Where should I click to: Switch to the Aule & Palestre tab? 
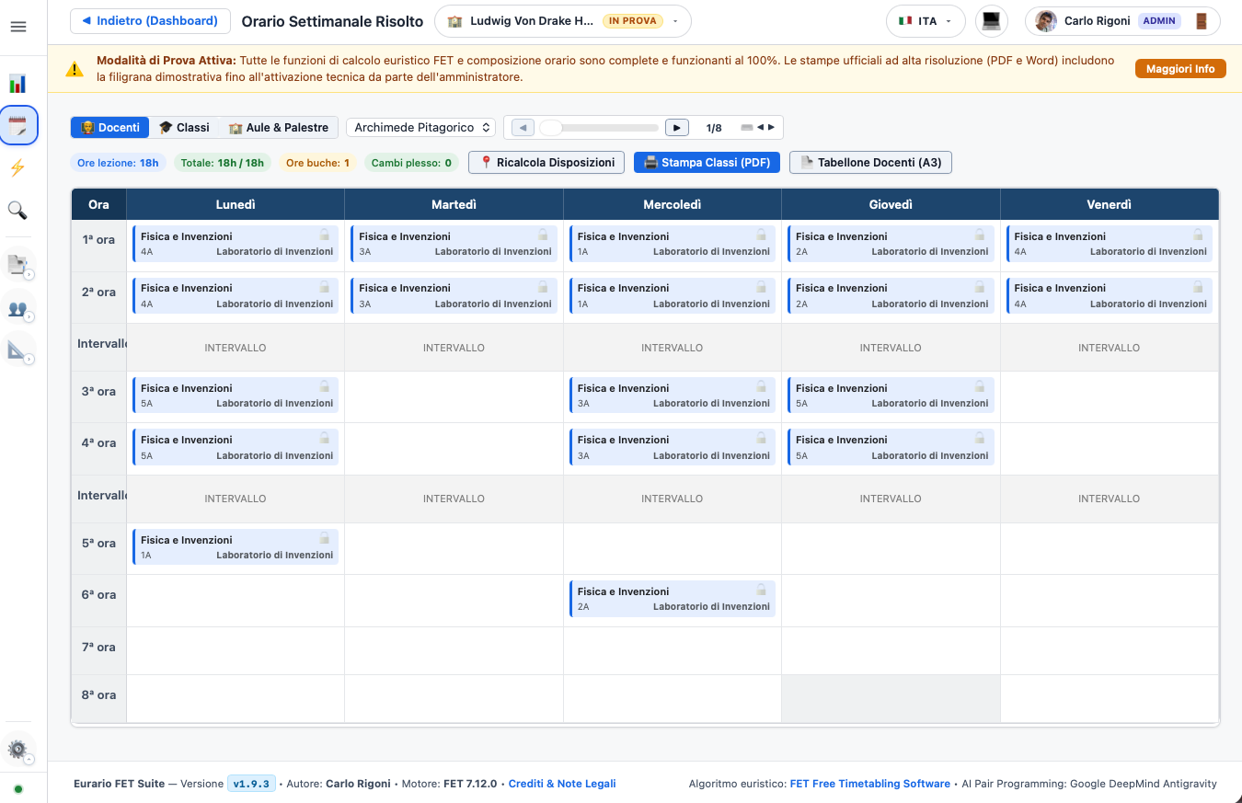pyautogui.click(x=279, y=127)
